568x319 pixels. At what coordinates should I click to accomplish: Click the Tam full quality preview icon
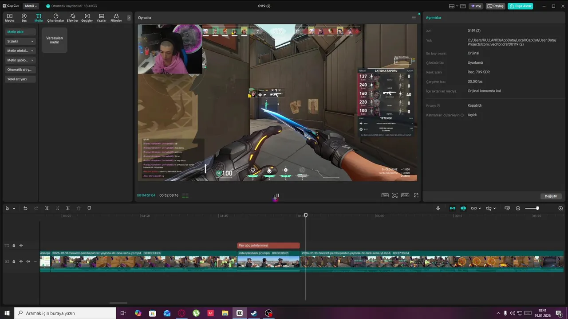385,195
